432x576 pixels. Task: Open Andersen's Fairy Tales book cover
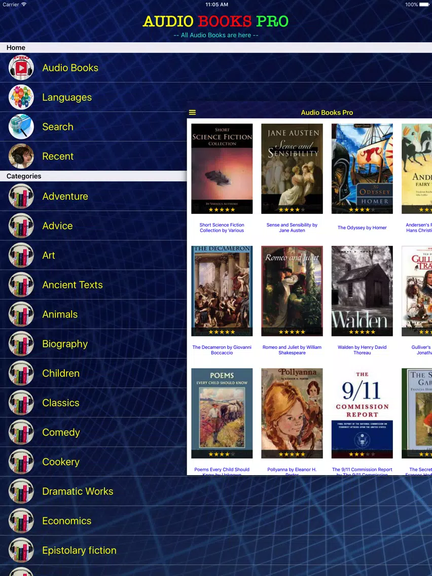(417, 169)
